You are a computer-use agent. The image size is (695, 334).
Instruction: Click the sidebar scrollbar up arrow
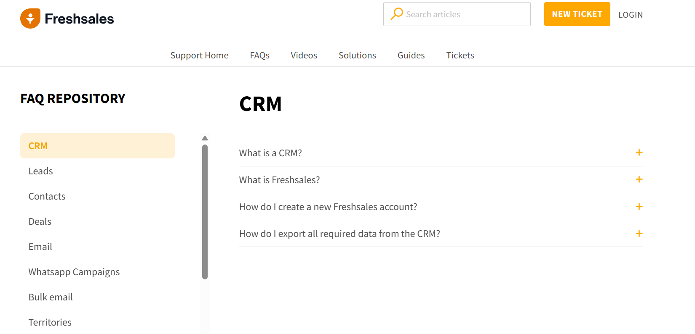click(205, 138)
